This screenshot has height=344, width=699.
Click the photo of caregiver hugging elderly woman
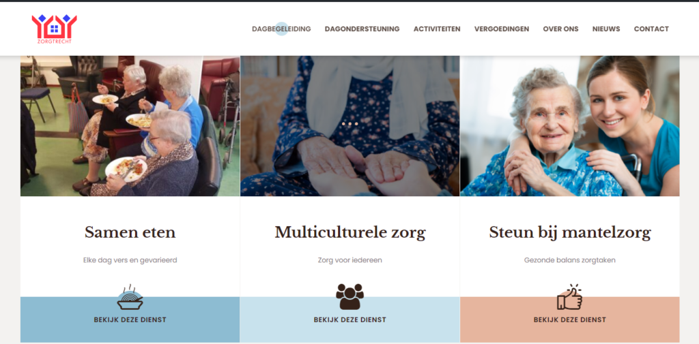[570, 126]
